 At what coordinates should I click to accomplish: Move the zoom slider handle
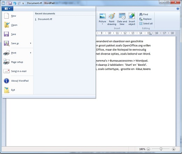tap(161, 149)
